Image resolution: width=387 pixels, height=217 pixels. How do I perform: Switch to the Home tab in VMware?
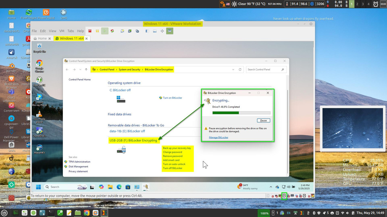42,38
